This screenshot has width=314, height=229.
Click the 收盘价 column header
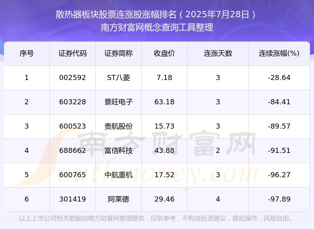coord(164,53)
